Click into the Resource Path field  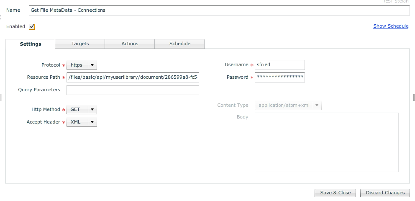(133, 77)
